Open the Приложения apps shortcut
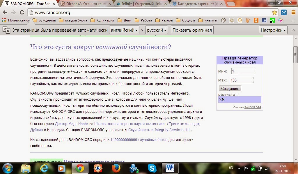This screenshot has width=298, height=174. [x=16, y=20]
